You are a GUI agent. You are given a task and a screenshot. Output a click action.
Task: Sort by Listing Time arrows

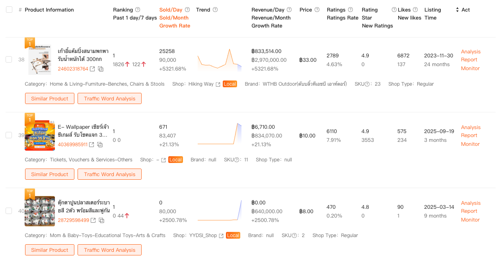[x=457, y=10]
